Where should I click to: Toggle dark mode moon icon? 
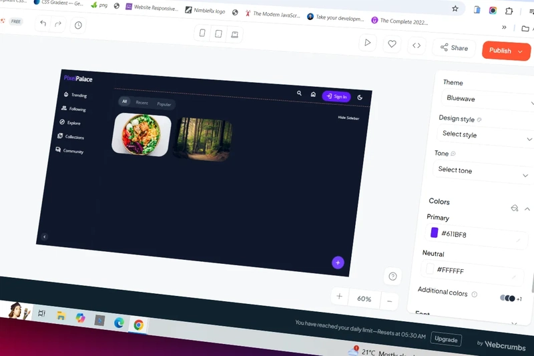(x=360, y=98)
